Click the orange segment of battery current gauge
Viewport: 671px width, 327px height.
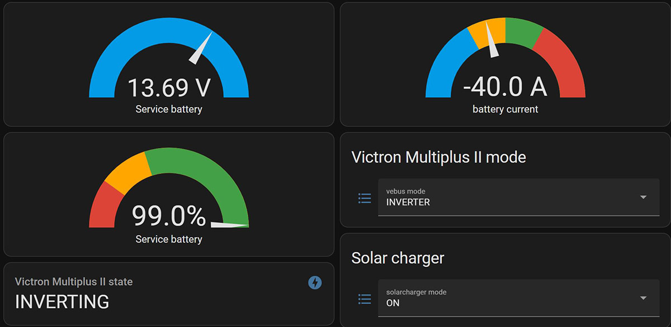[485, 32]
